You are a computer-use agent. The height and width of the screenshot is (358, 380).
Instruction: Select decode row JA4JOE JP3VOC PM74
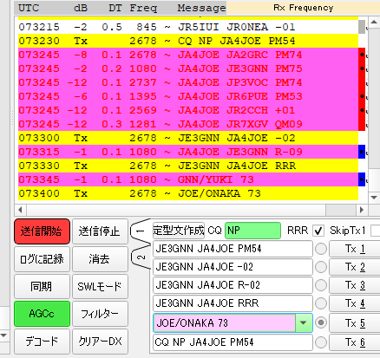click(x=188, y=82)
